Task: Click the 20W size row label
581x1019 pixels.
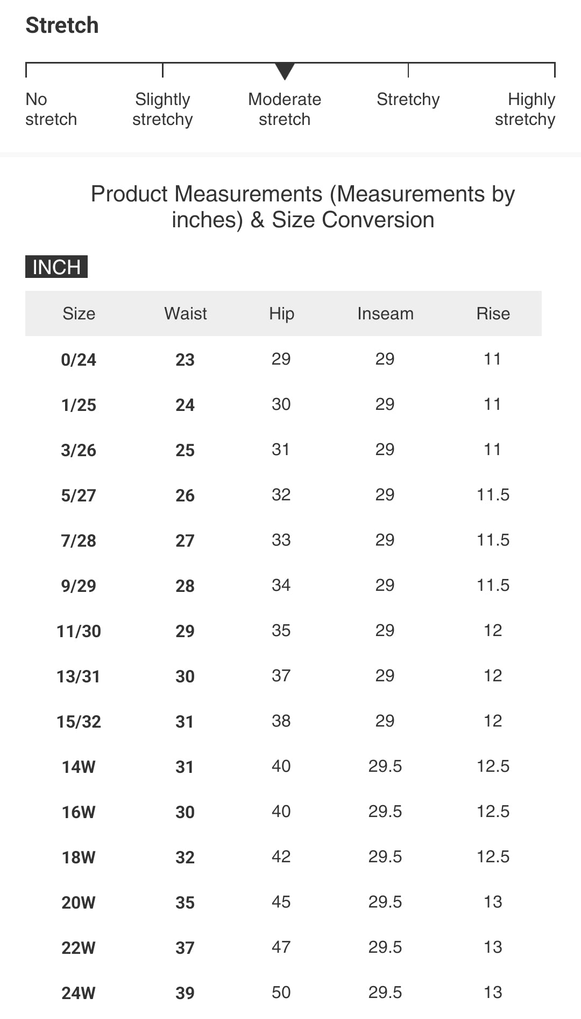Action: (x=79, y=903)
